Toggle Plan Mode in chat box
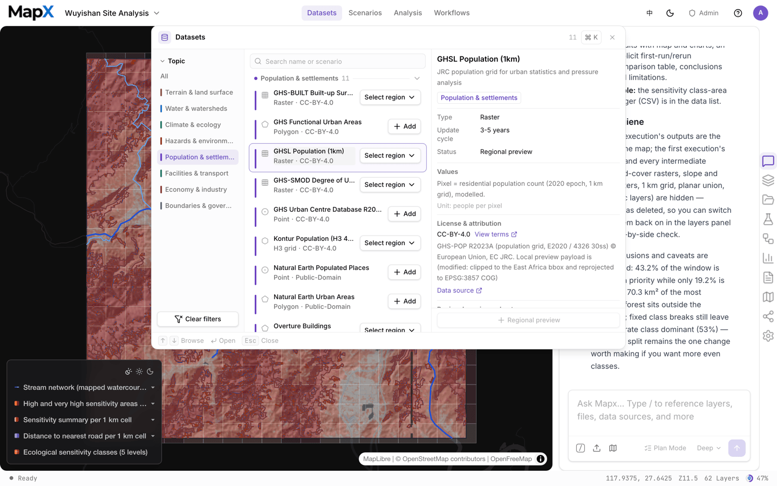The image size is (777, 486). pyautogui.click(x=665, y=448)
